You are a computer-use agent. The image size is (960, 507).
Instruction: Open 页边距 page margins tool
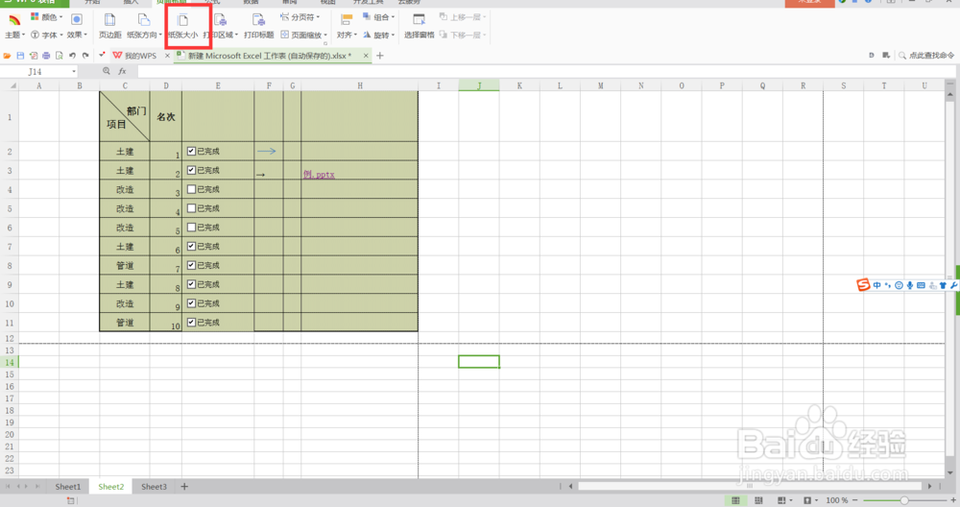pyautogui.click(x=109, y=26)
